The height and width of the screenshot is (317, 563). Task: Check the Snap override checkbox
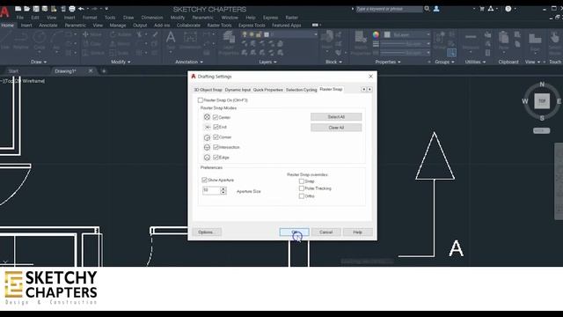click(x=302, y=181)
